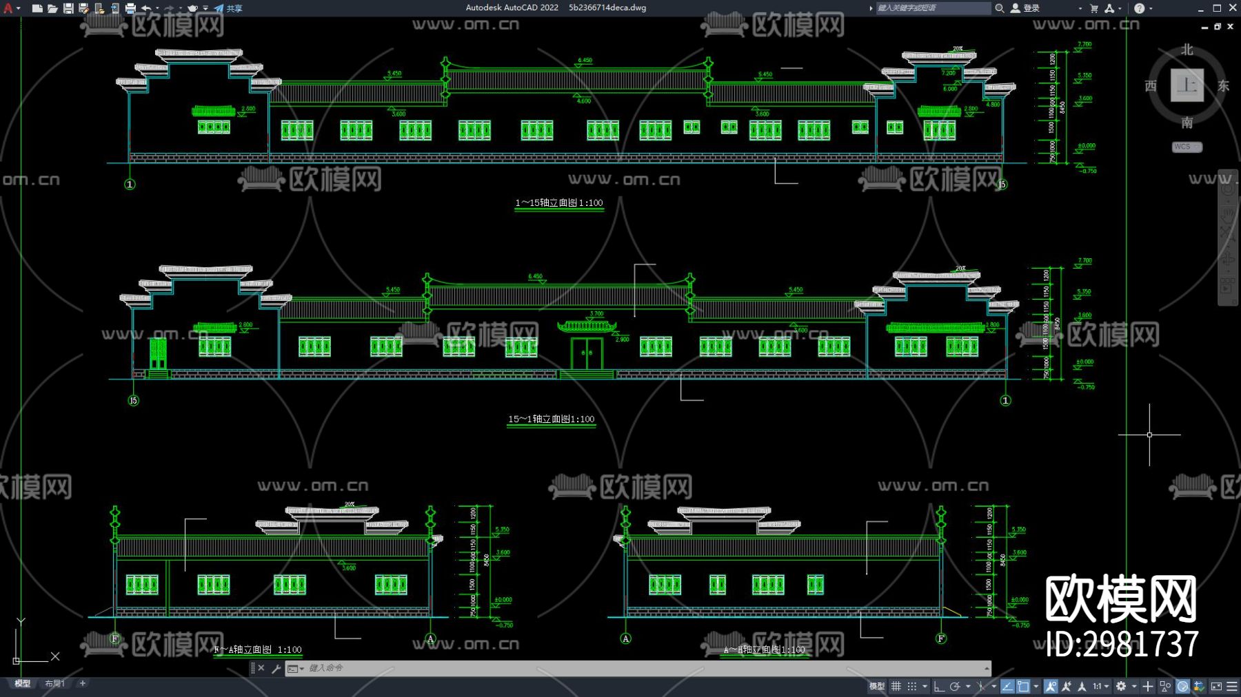Toggle object snap tracking
1241x697 pixels.
click(x=1007, y=686)
